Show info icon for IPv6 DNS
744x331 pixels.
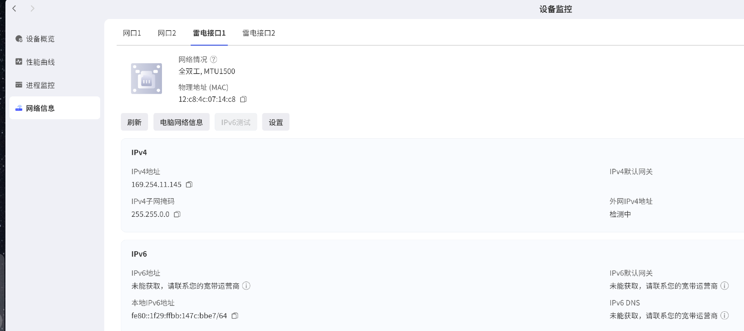724,316
